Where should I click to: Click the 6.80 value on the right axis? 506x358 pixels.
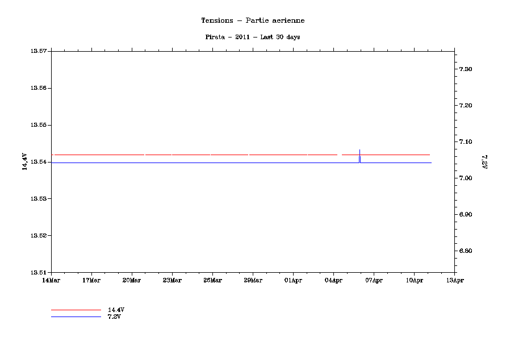point(466,251)
